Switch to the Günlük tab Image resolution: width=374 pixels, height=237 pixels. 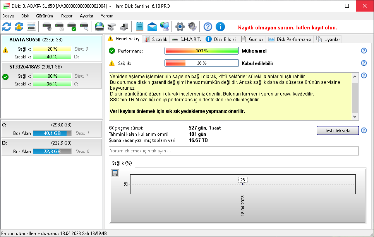252,39
